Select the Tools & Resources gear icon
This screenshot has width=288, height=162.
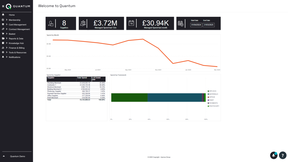3,52
